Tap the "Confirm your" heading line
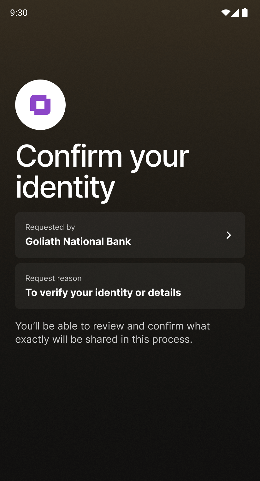The image size is (260, 481). coord(103,156)
